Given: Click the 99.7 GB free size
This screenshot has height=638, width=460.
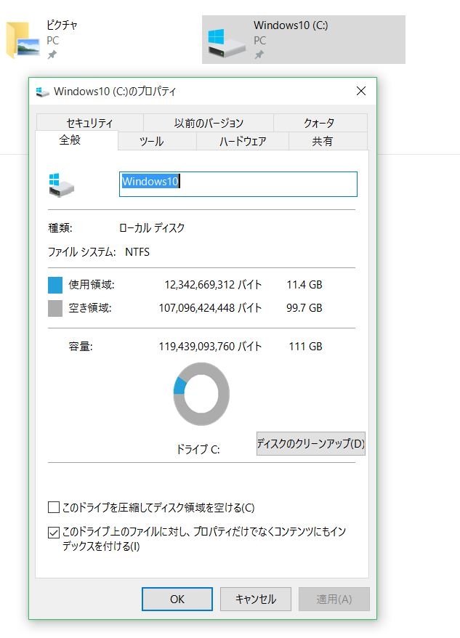Looking at the screenshot, I should [304, 308].
